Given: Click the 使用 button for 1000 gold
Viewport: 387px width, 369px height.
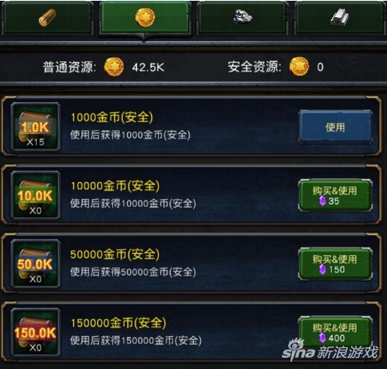Looking at the screenshot, I should point(336,127).
